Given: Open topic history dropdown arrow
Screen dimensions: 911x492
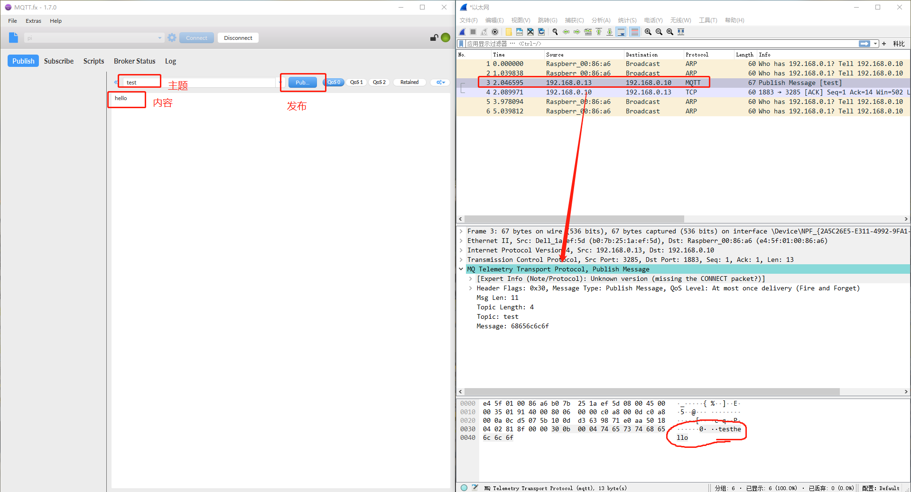Looking at the screenshot, I should point(279,83).
